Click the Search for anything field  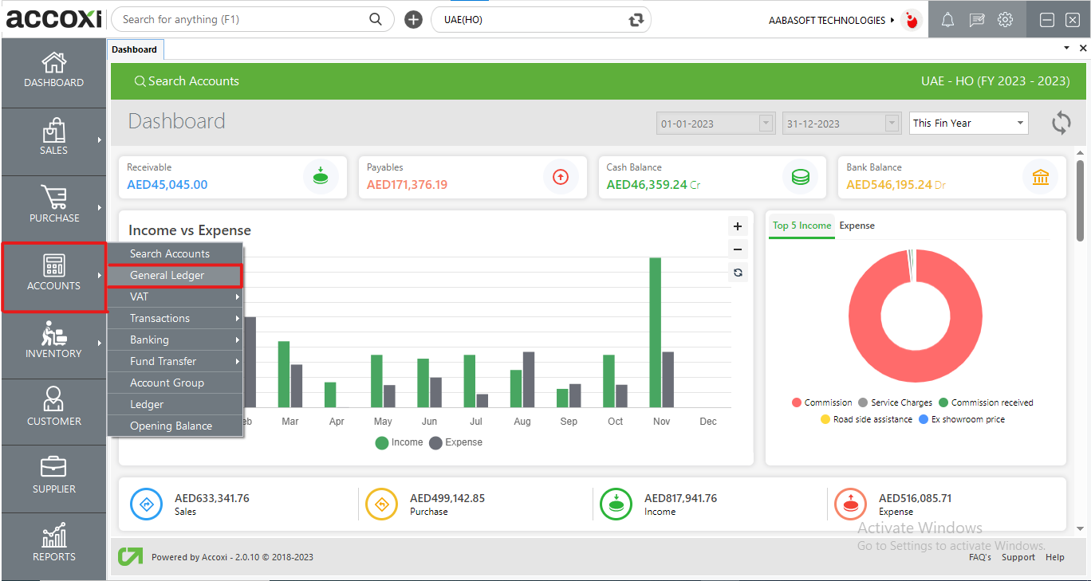pyautogui.click(x=243, y=20)
